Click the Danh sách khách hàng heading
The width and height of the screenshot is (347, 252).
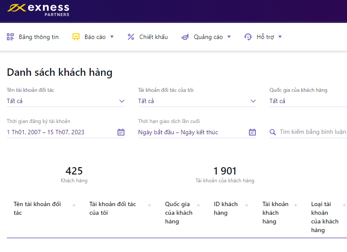pos(60,73)
